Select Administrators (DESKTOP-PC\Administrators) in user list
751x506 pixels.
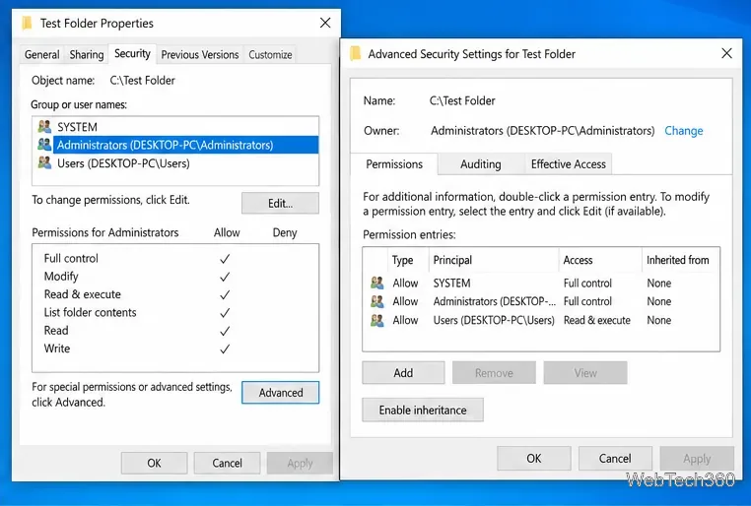coord(175,145)
